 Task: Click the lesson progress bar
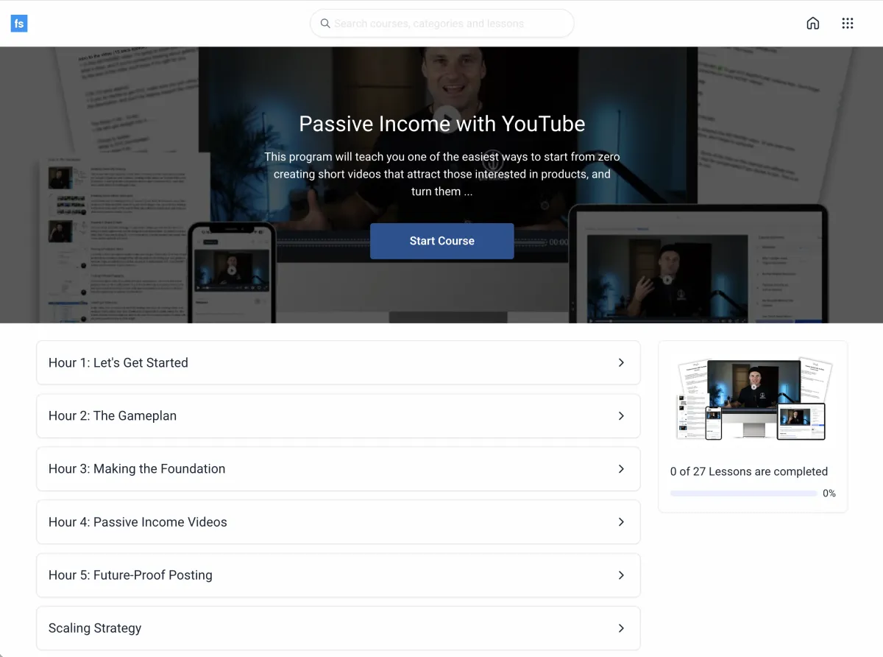744,493
